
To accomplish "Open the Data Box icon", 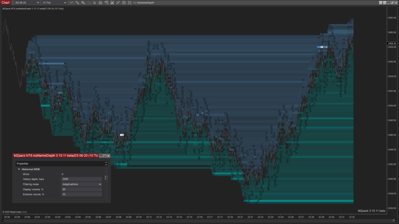I will (101, 3).
